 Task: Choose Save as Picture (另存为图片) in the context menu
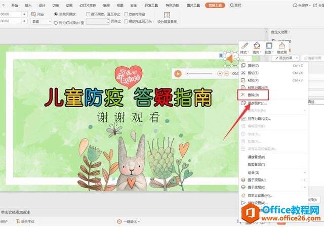[x=273, y=119]
